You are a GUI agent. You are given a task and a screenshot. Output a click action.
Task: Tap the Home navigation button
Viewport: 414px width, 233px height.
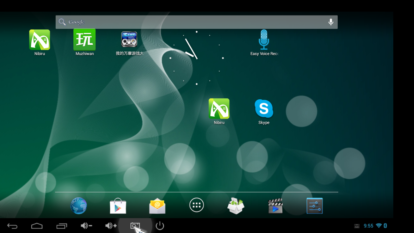[x=37, y=226]
